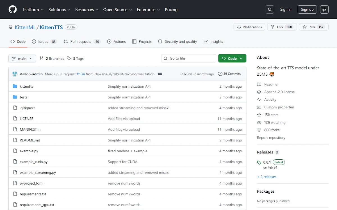The height and width of the screenshot is (210, 337).
Task: Open the KittenML owner link
Action: pyautogui.click(x=25, y=27)
